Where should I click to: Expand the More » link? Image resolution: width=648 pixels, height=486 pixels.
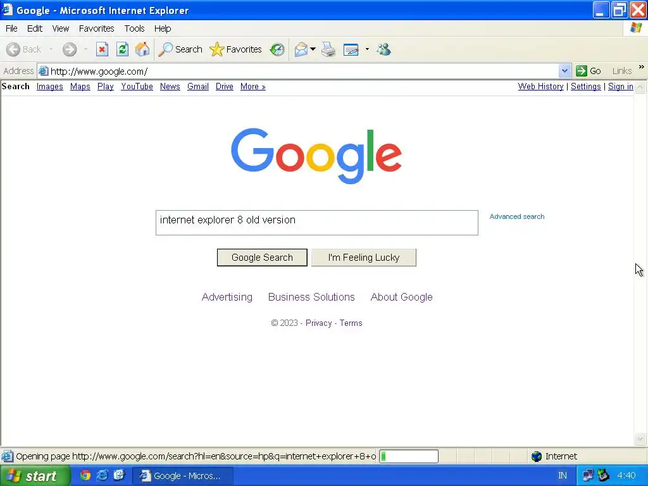pyautogui.click(x=253, y=86)
